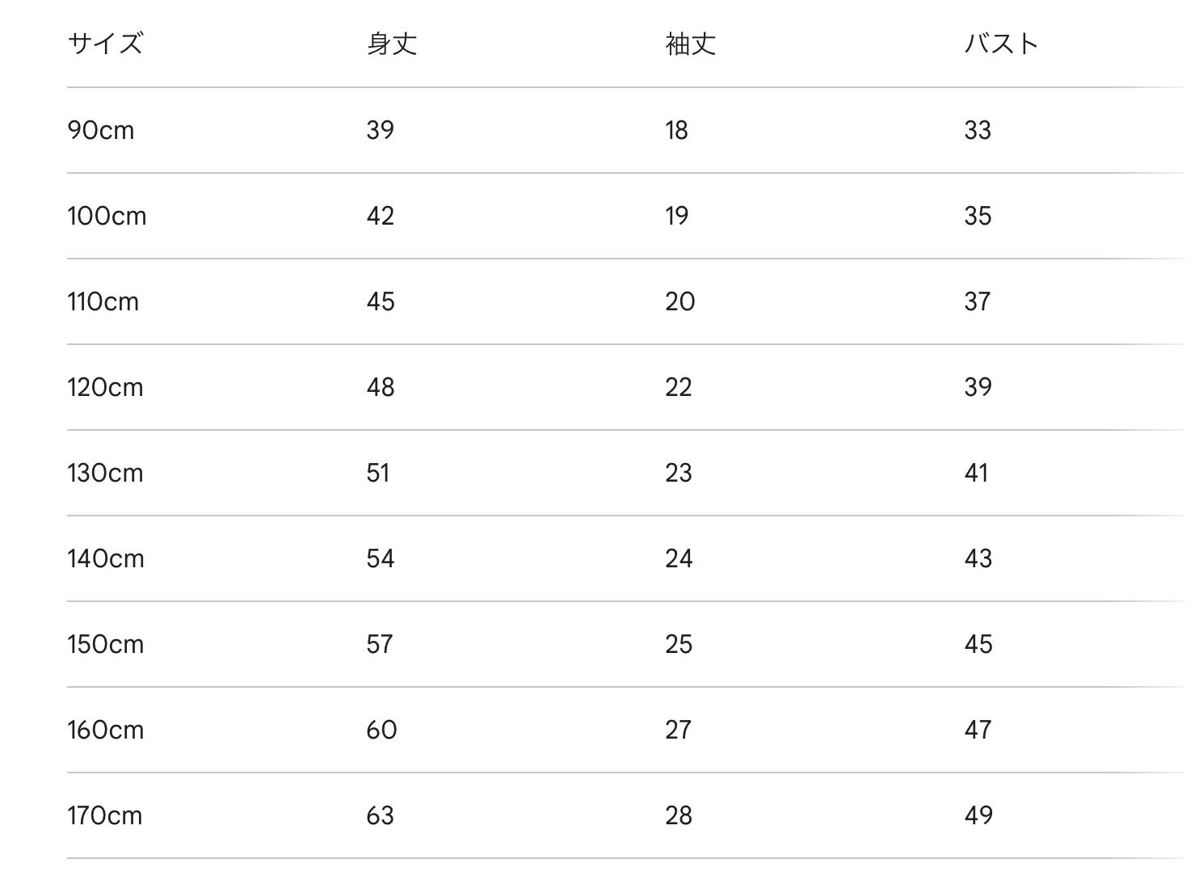Click 身丈 value 42 in 100cm row
The width and height of the screenshot is (1199, 876).
(381, 216)
